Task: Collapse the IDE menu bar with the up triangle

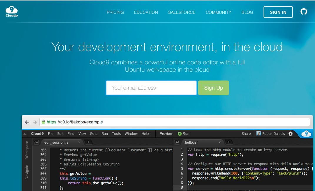Action: tap(25, 134)
